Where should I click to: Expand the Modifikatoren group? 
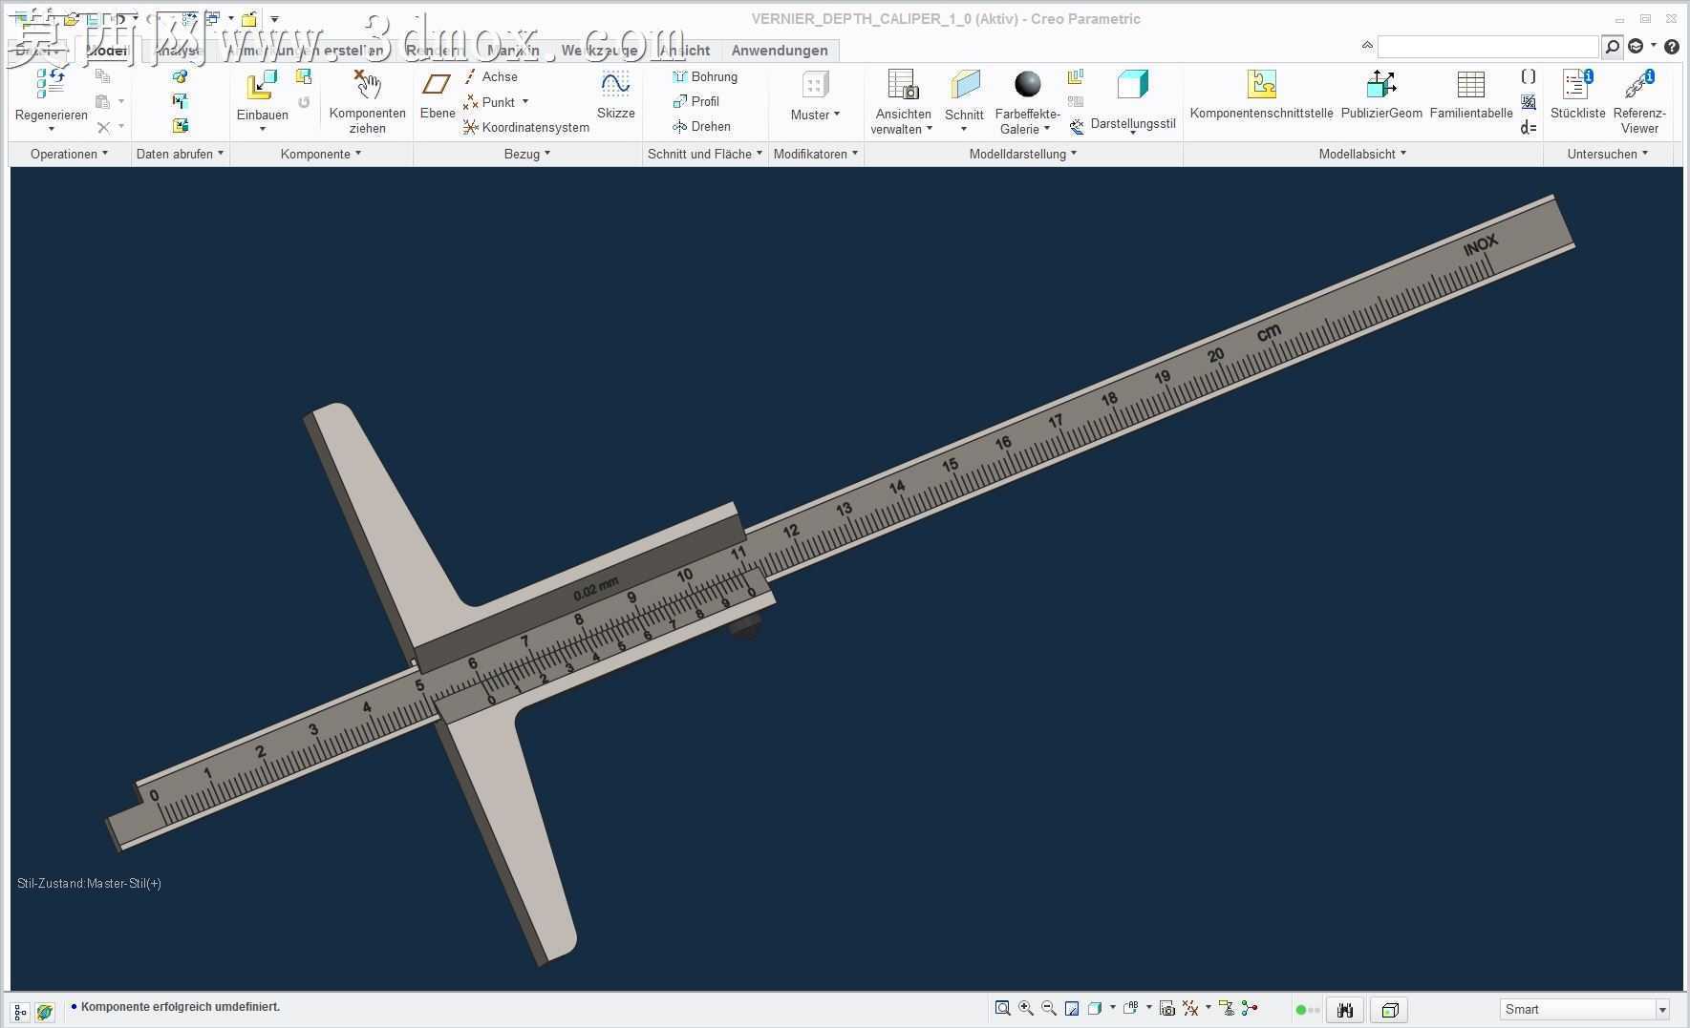pos(816,154)
